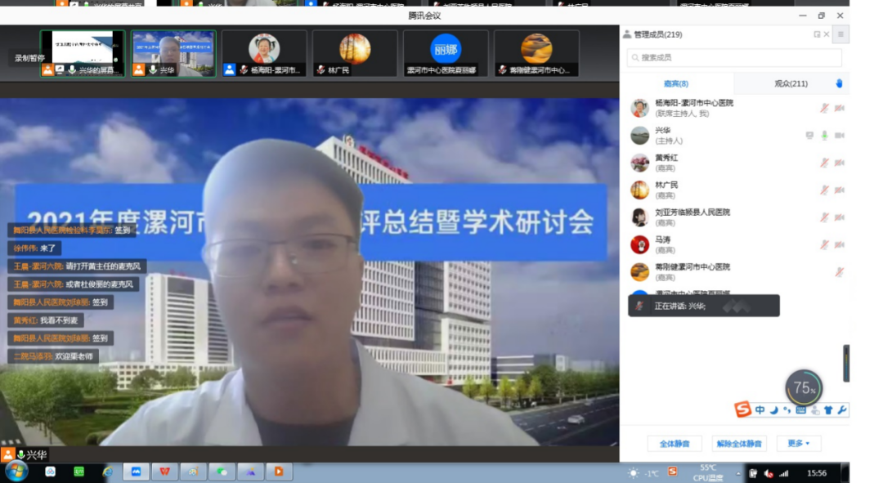This screenshot has height=483, width=883.
Task: Click the 搜索成员 search field
Action: (x=734, y=57)
